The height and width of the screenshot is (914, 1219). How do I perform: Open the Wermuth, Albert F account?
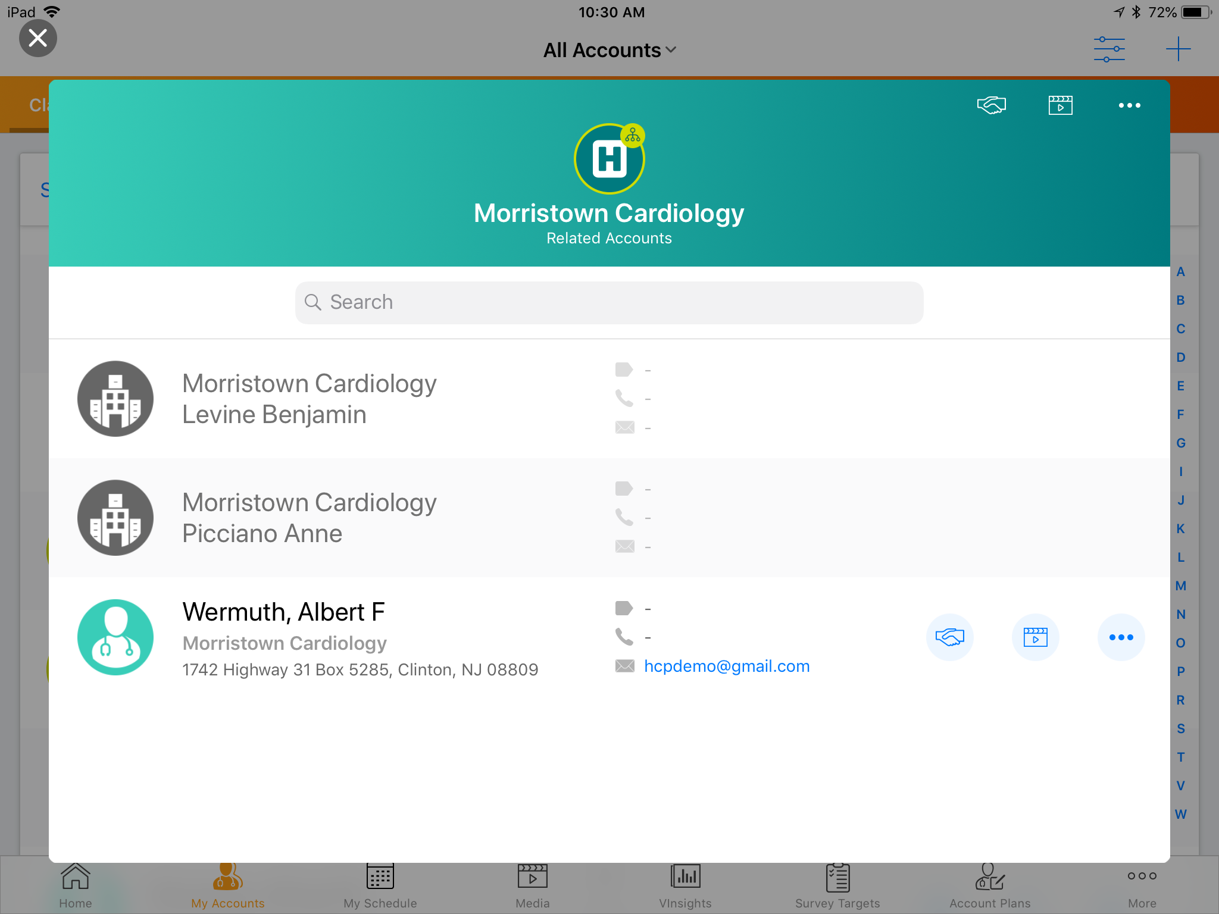pyautogui.click(x=284, y=612)
